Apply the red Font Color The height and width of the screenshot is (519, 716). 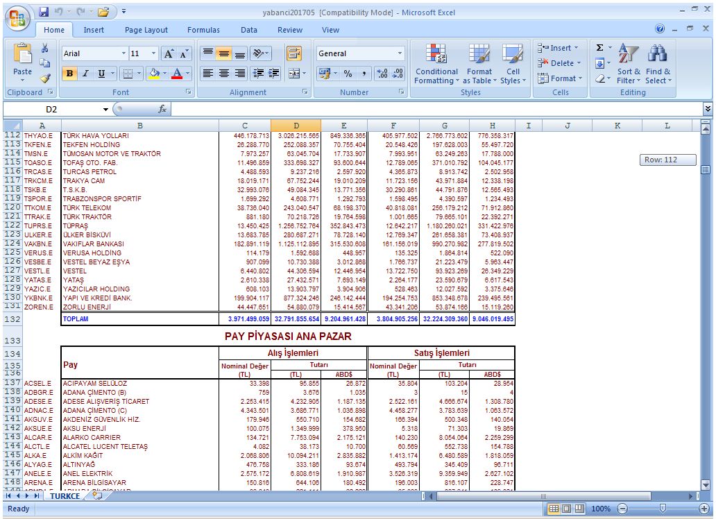177,73
